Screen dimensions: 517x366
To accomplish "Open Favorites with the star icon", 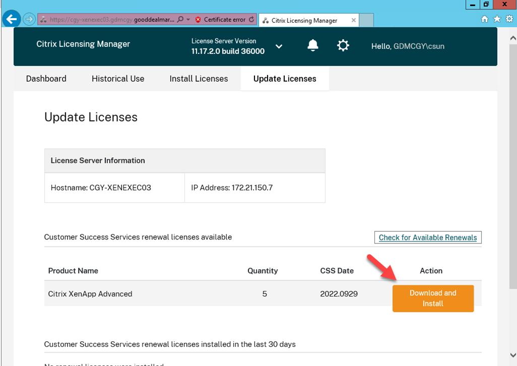I will pos(497,19).
